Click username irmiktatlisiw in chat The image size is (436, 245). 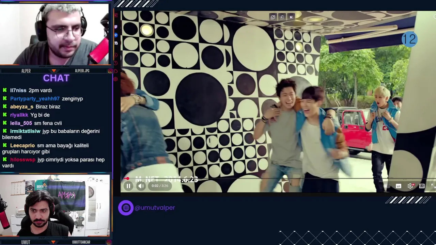25,131
